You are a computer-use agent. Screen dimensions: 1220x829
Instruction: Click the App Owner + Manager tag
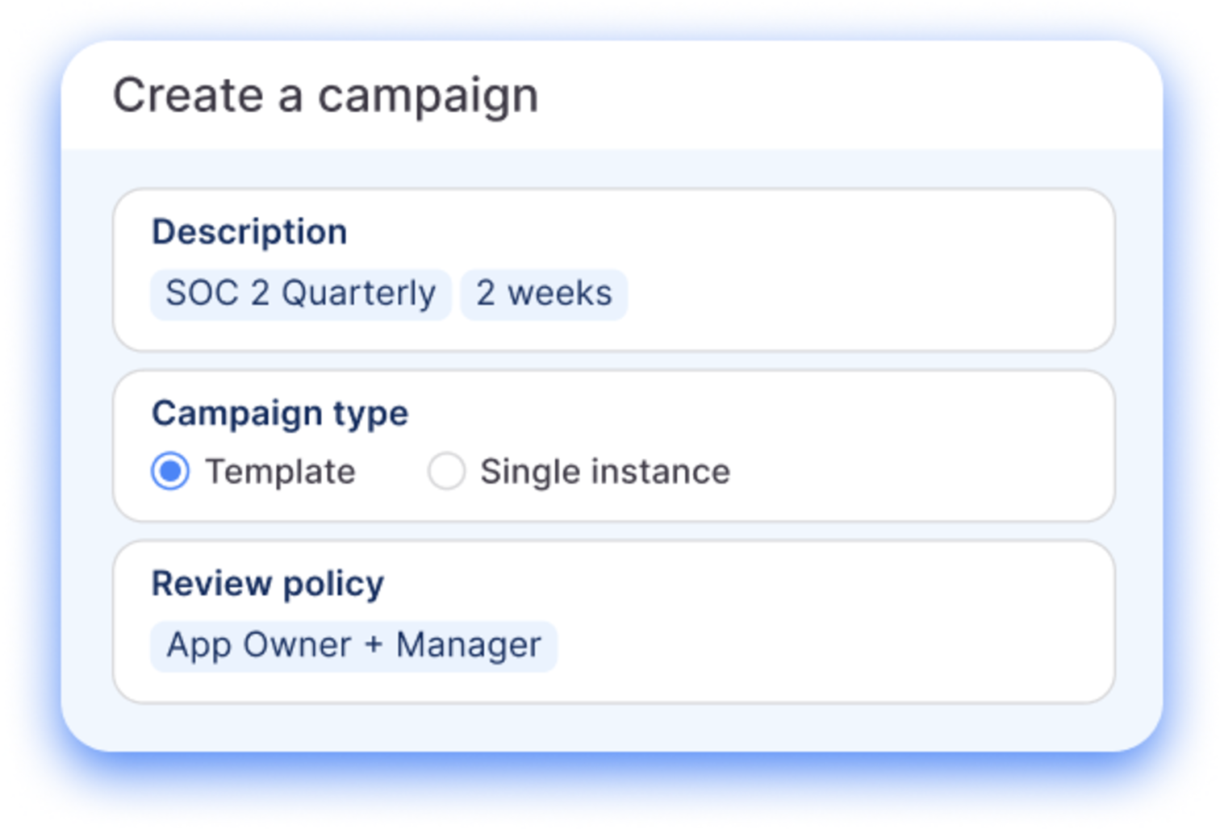click(x=353, y=645)
